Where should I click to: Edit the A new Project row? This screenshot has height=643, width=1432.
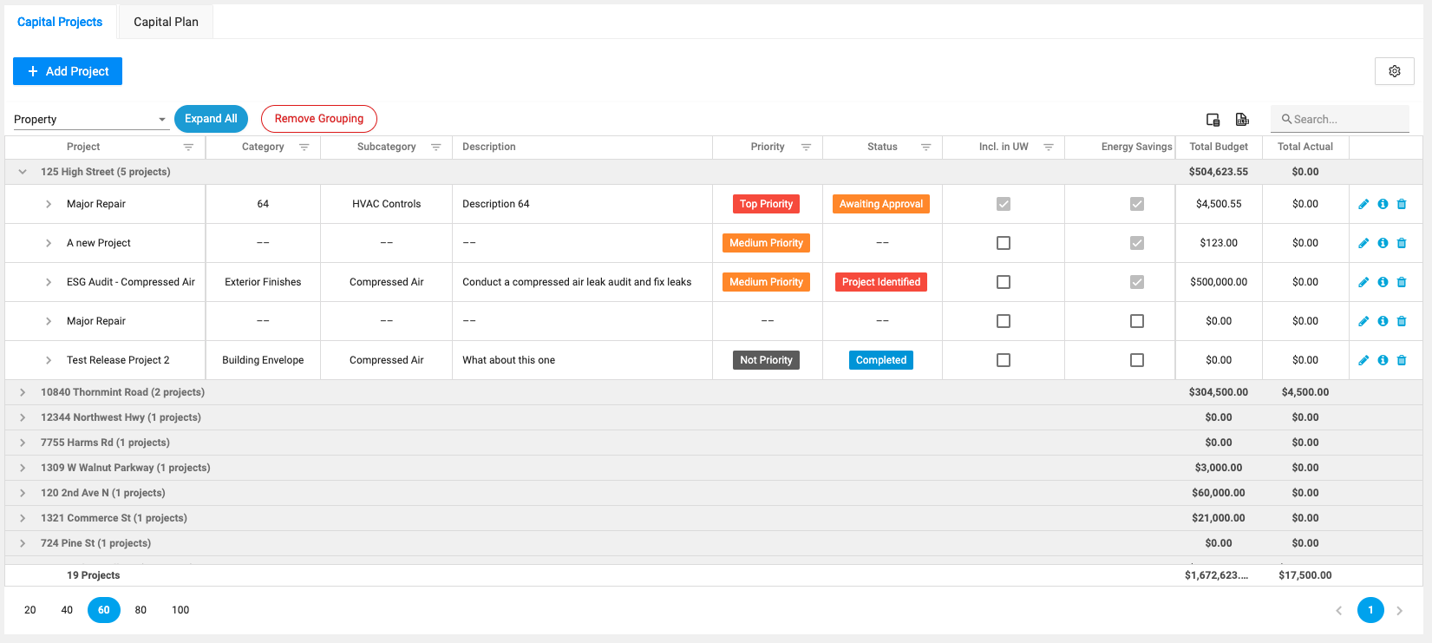[1363, 243]
